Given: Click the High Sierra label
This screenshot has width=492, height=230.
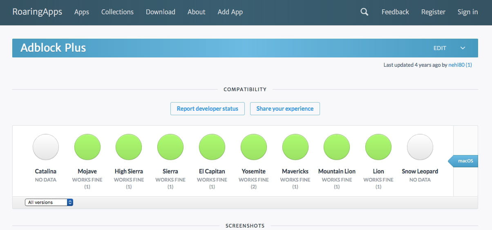Looking at the screenshot, I should (129, 171).
